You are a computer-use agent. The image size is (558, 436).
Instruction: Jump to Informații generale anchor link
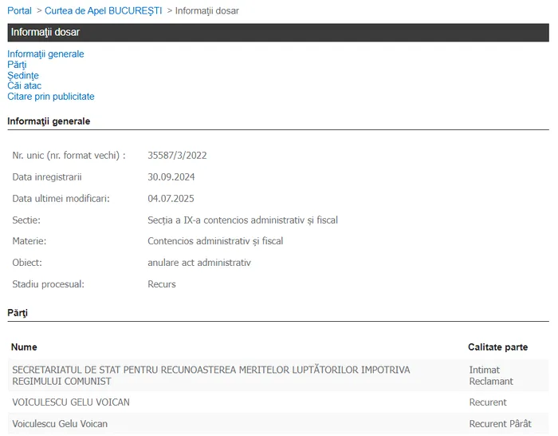click(45, 54)
